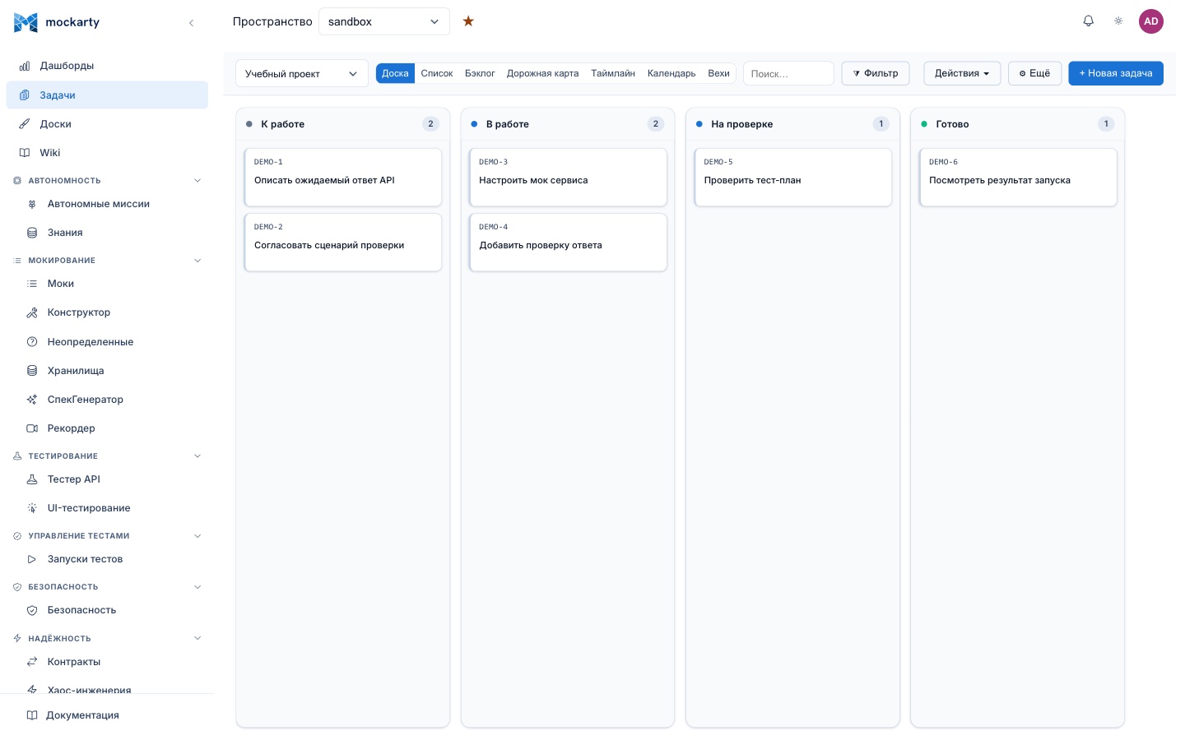
Task: Click the Документация book icon
Action: point(32,715)
